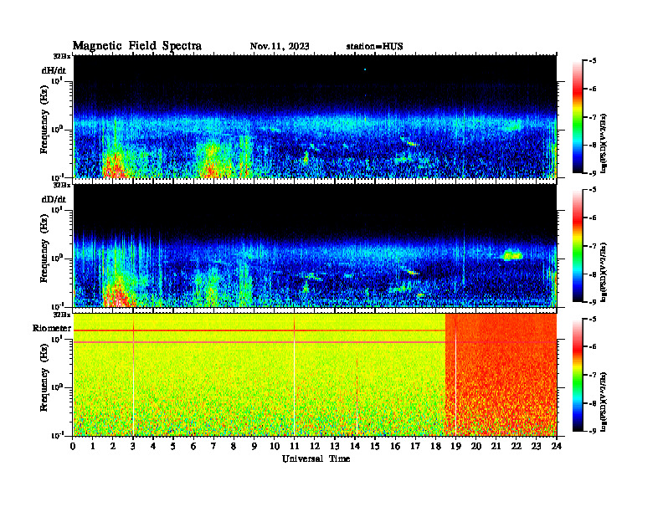The width and height of the screenshot is (663, 512).
Task: Click hour 8 on the time axis
Action: pyautogui.click(x=234, y=446)
